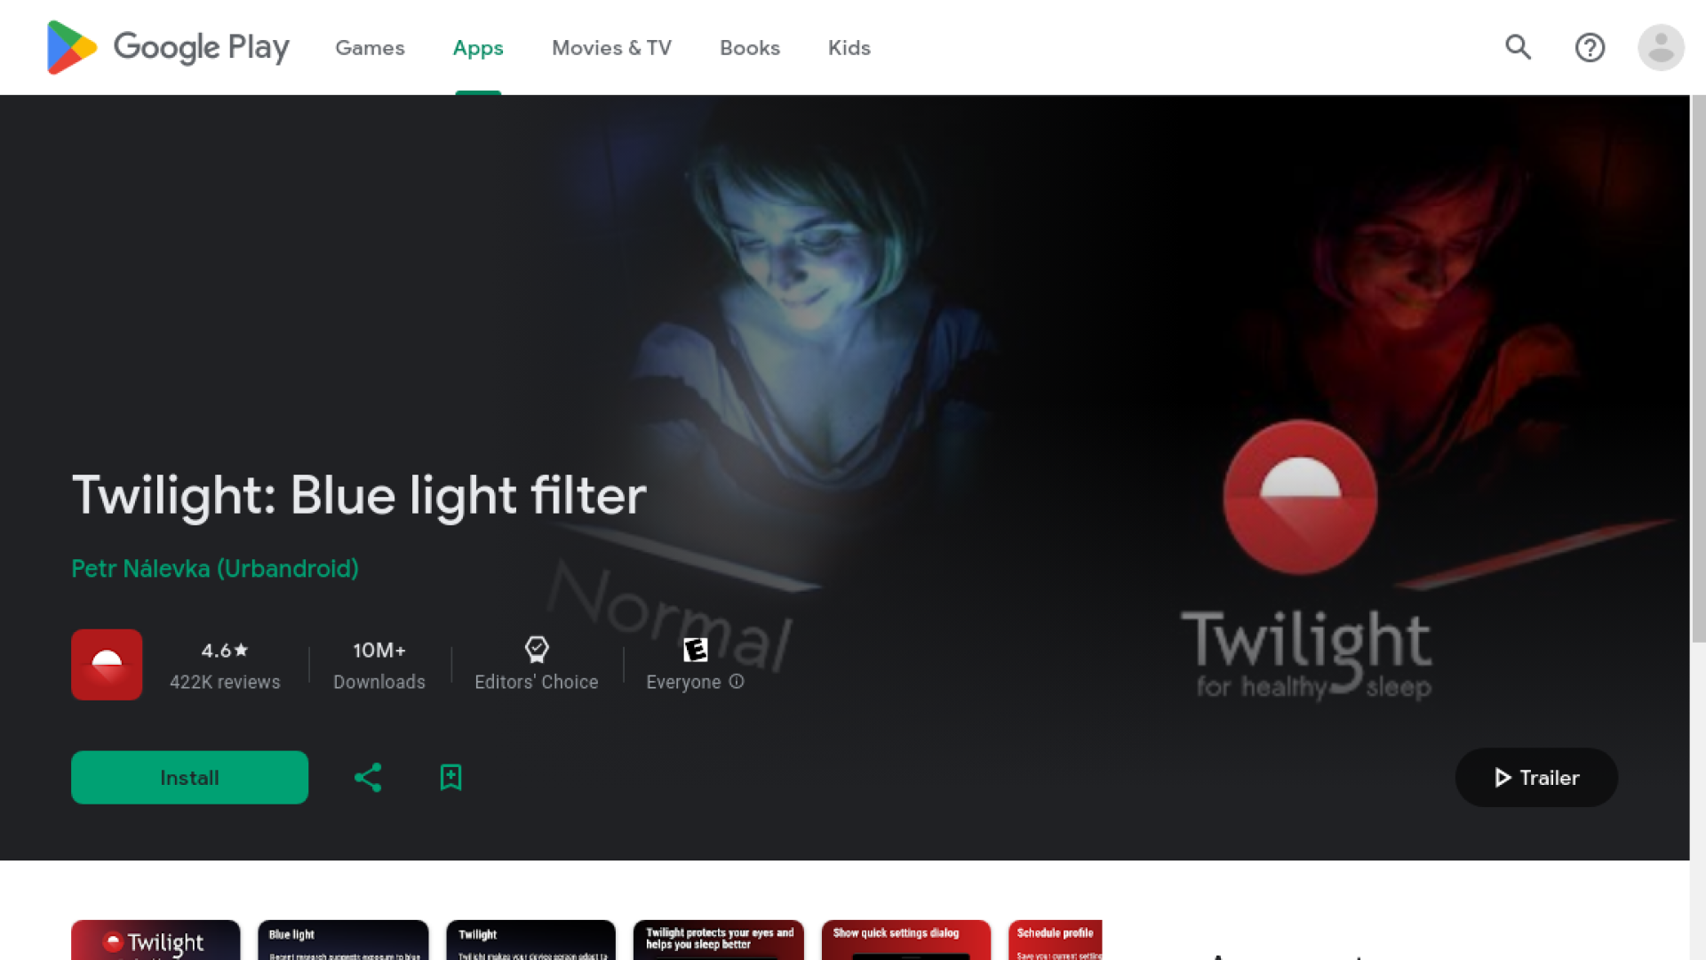Image resolution: width=1706 pixels, height=960 pixels.
Task: Switch to the Games tab
Action: pyautogui.click(x=370, y=48)
